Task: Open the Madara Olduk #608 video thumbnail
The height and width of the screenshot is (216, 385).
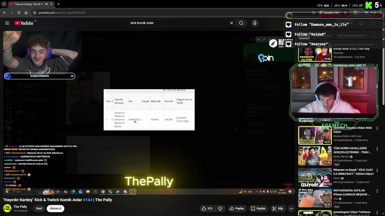Action: pos(315,135)
